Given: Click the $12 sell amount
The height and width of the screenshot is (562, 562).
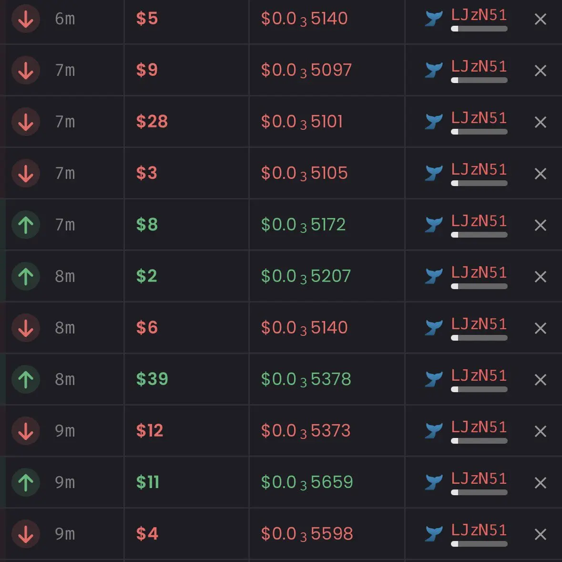Looking at the screenshot, I should pyautogui.click(x=150, y=430).
